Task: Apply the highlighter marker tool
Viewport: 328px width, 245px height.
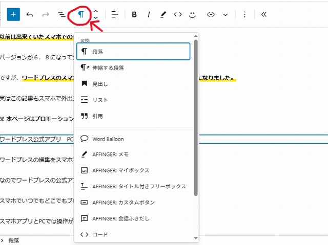Action: (x=163, y=15)
